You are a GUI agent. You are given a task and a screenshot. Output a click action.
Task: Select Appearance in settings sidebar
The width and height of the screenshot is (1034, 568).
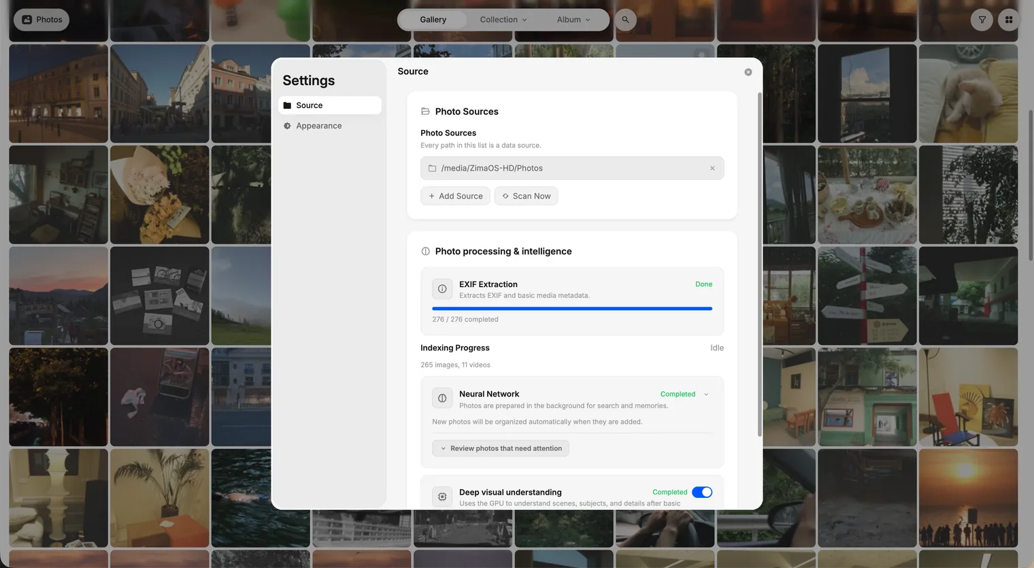(x=330, y=126)
